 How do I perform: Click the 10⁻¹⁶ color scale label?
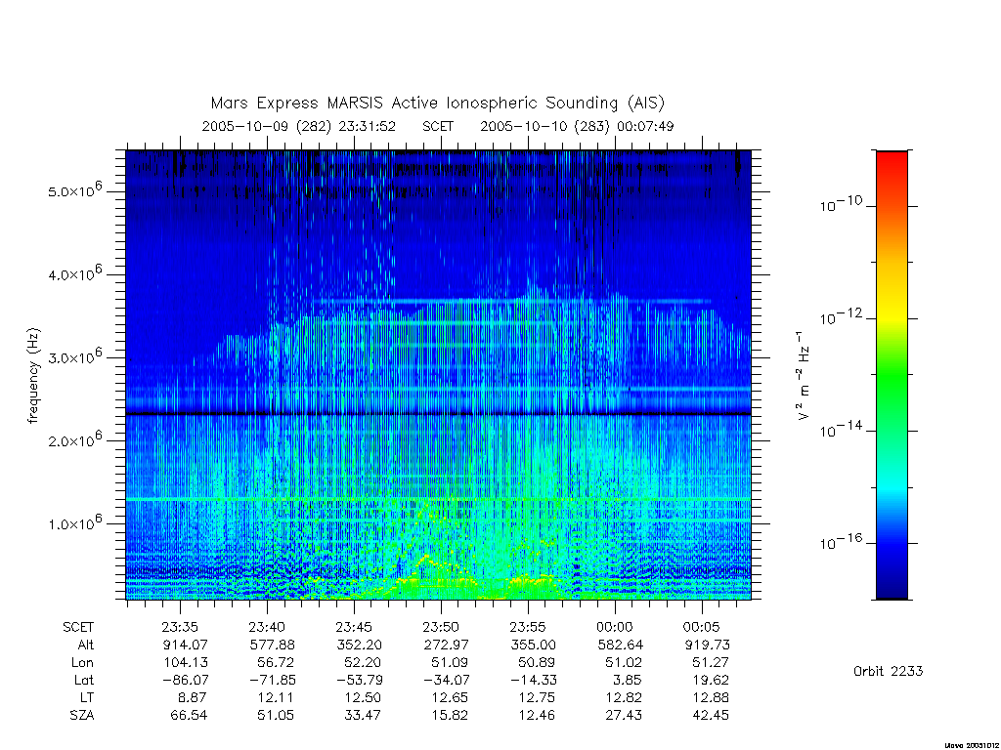[x=841, y=542]
